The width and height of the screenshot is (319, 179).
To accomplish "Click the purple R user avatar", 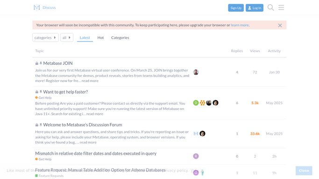I will tap(196, 156).
